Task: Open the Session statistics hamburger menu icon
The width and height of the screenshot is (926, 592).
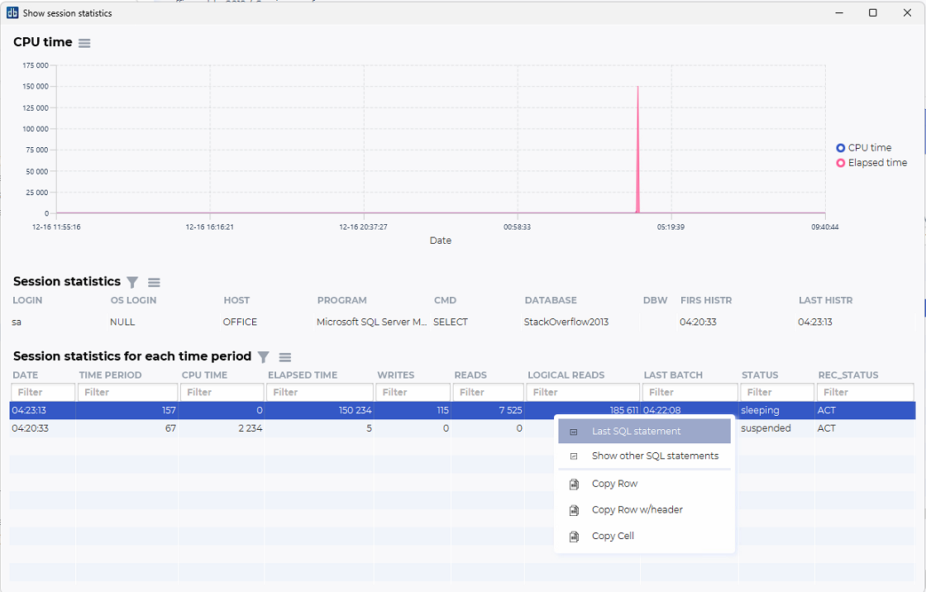Action: tap(154, 282)
